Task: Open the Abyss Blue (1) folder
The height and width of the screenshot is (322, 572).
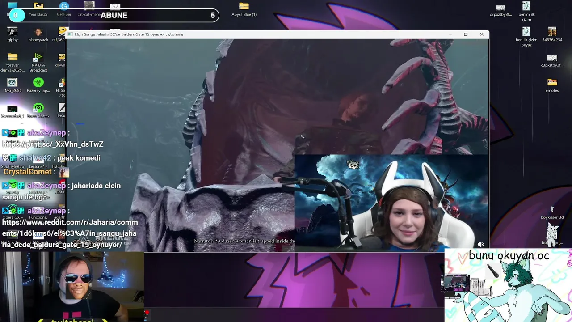Action: tap(244, 9)
